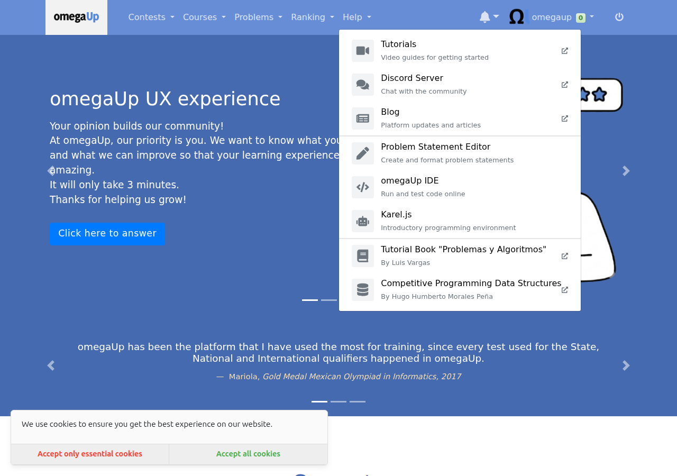Click the omegaUp IDE code brackets icon

(363, 187)
